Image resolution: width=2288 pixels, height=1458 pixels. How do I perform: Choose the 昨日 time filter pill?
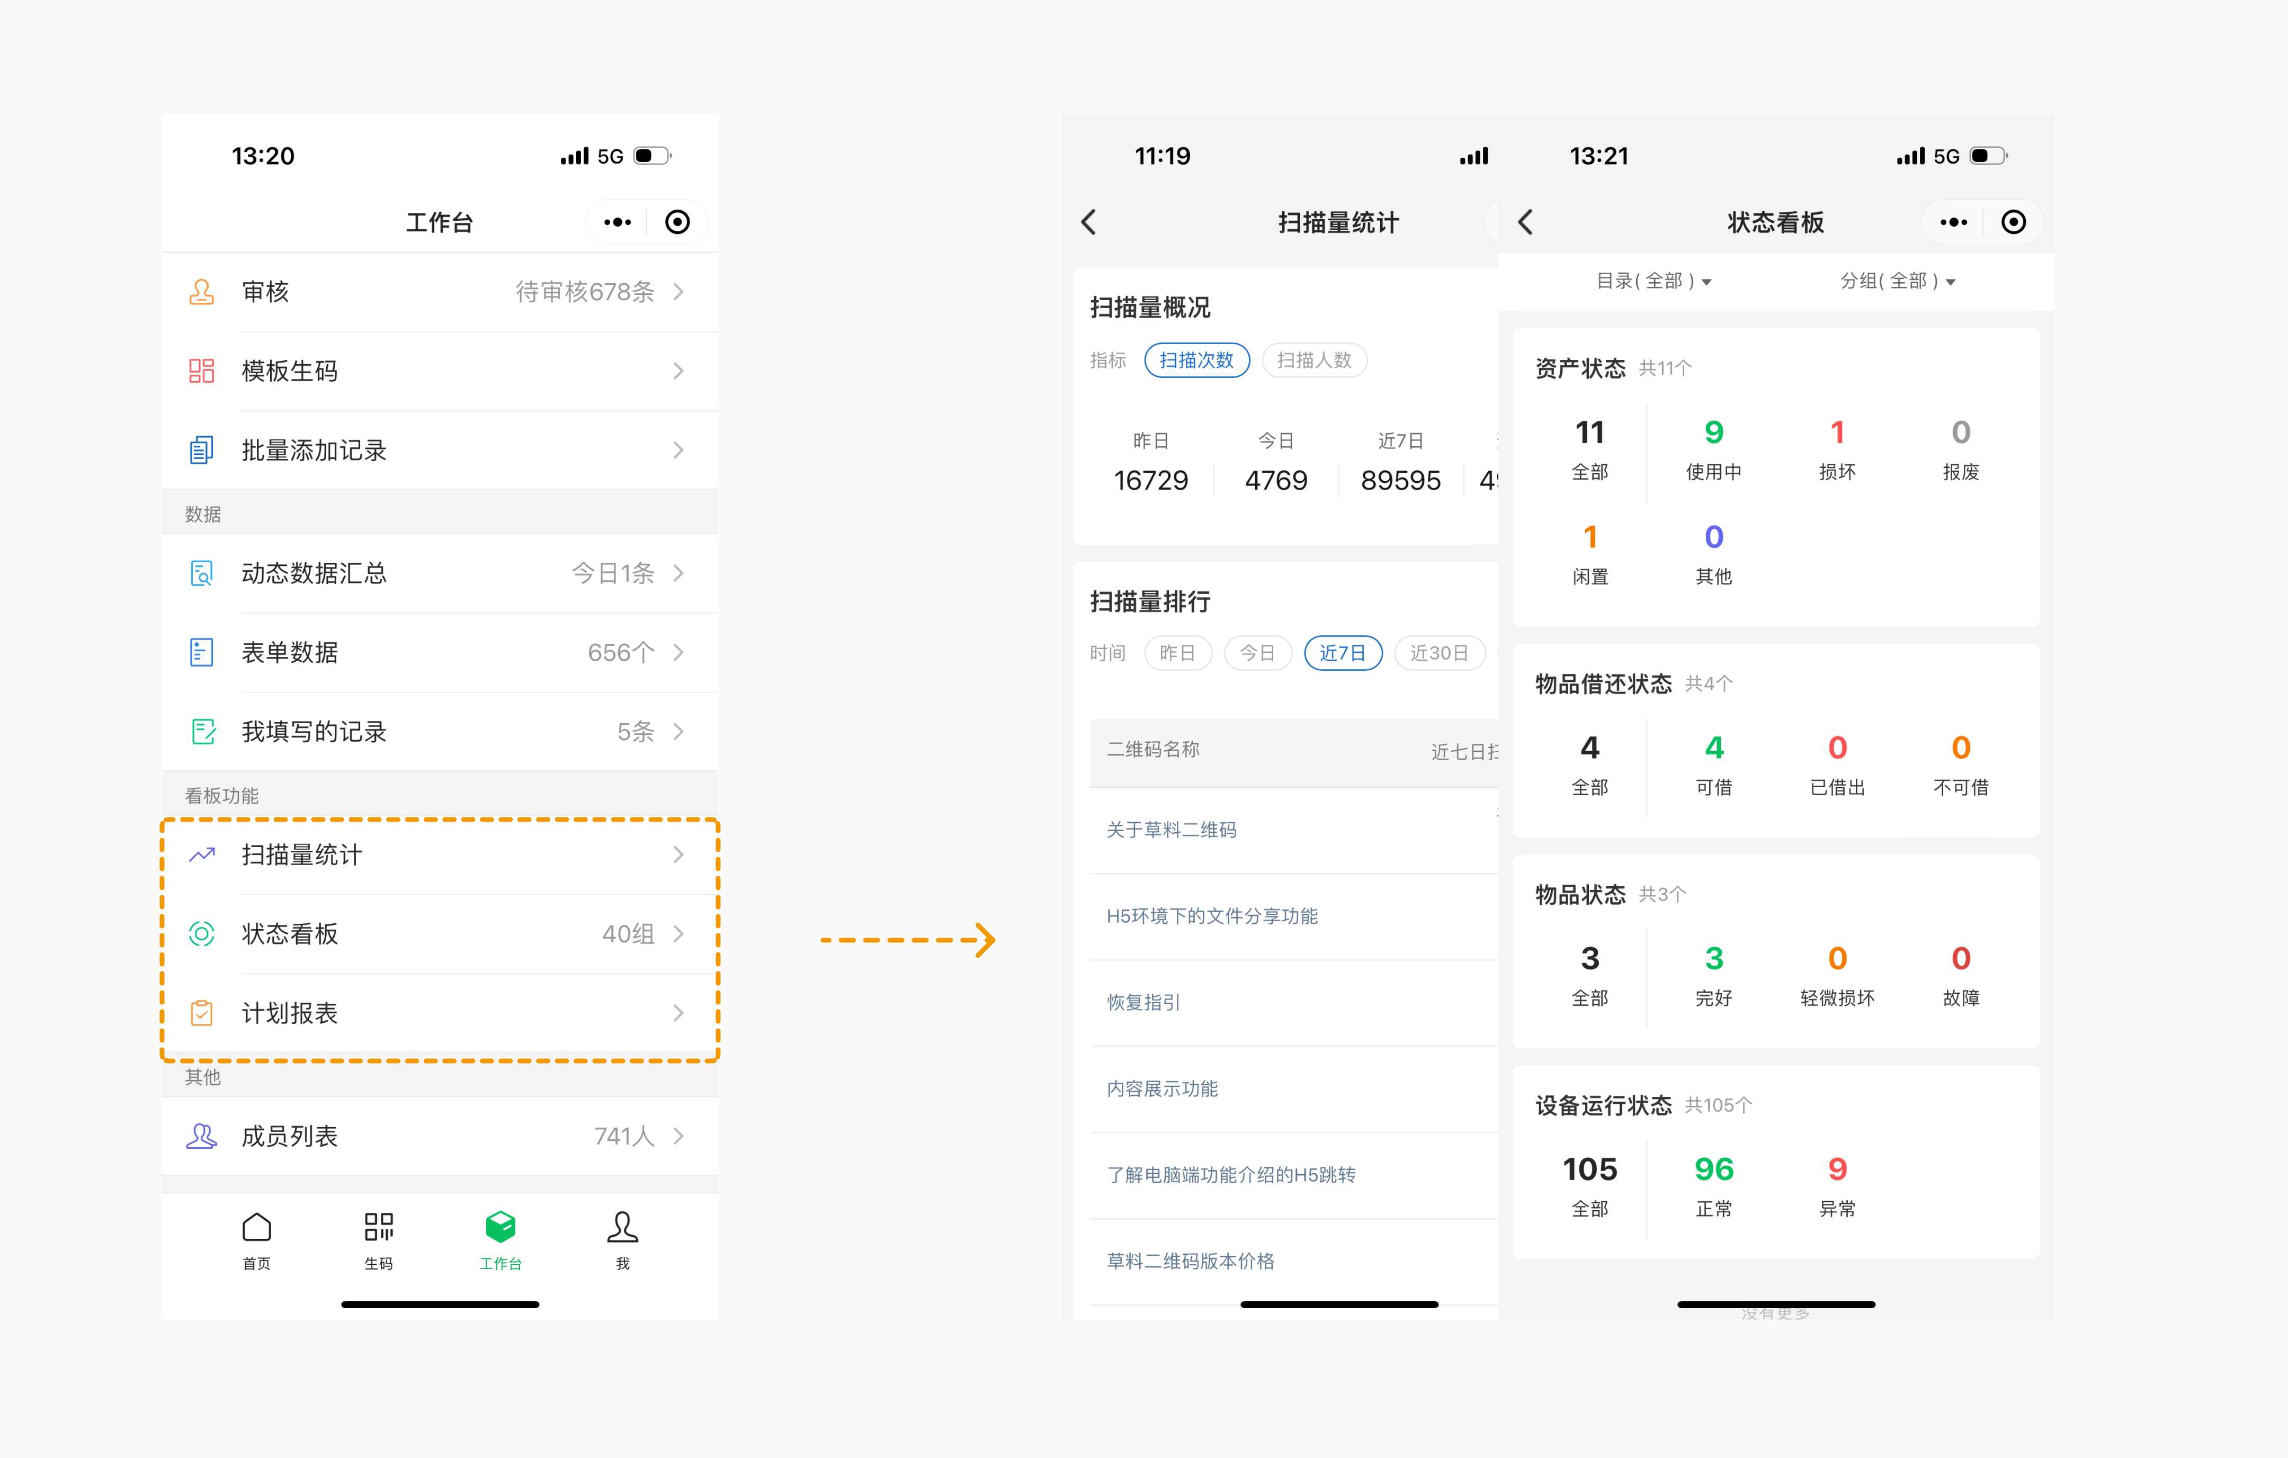click(x=1177, y=653)
